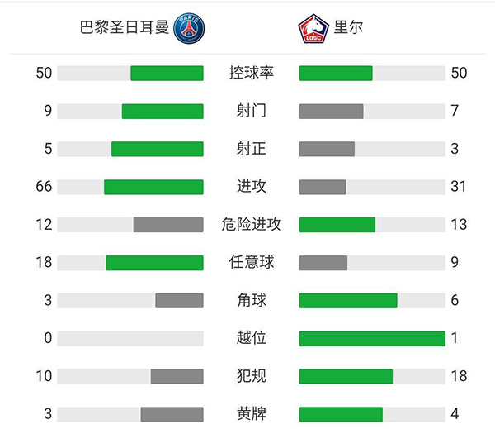
Task: Click the 进攻 stat label
Action: click(x=251, y=187)
